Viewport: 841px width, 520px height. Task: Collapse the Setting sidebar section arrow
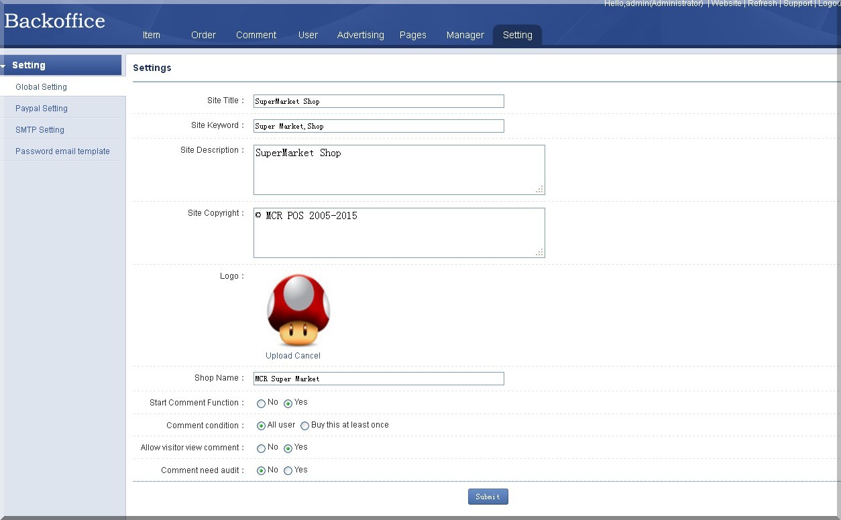[3, 66]
